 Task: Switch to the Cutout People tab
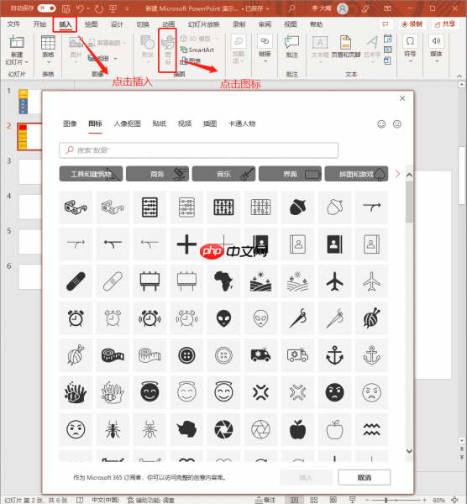pos(127,123)
